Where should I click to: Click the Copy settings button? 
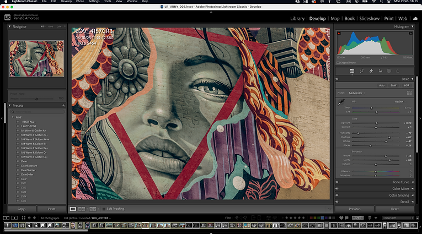(x=22, y=209)
